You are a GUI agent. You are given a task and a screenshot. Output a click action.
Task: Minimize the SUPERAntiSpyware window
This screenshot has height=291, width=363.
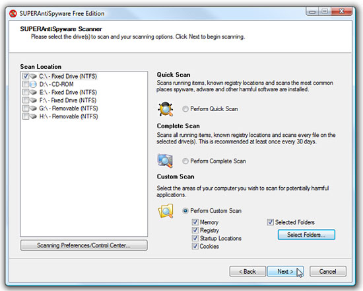click(313, 11)
